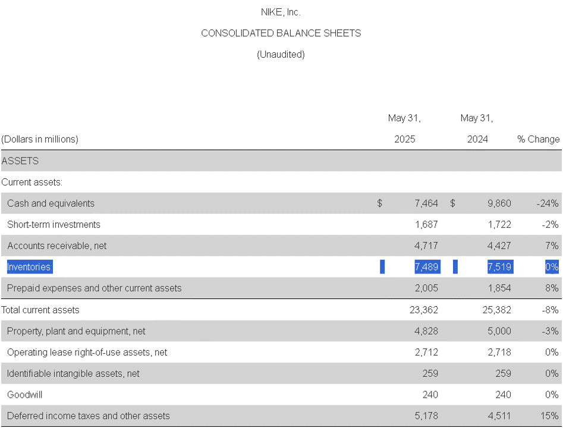Click the value 1,722
Screen dimensions: 563x428
(x=499, y=225)
